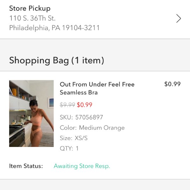Tap the Item Status label
190x190 pixels.
pos(26,166)
